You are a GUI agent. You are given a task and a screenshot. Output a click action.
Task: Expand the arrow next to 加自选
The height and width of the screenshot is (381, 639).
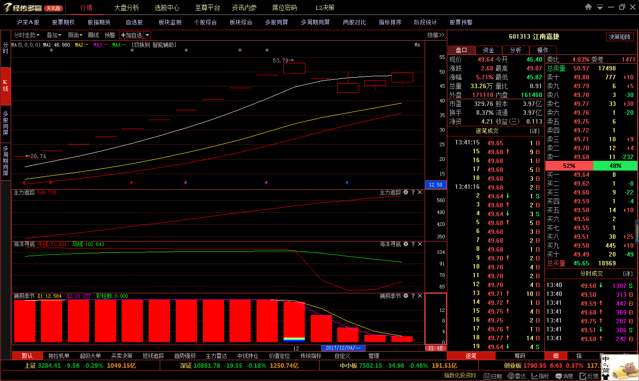[147, 35]
